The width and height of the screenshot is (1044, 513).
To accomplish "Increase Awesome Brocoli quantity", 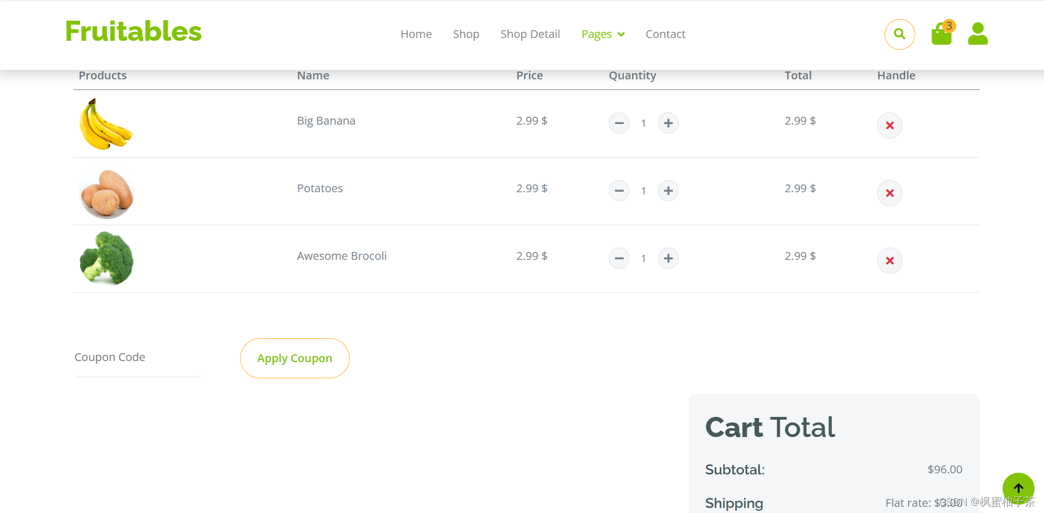I will pyautogui.click(x=668, y=258).
